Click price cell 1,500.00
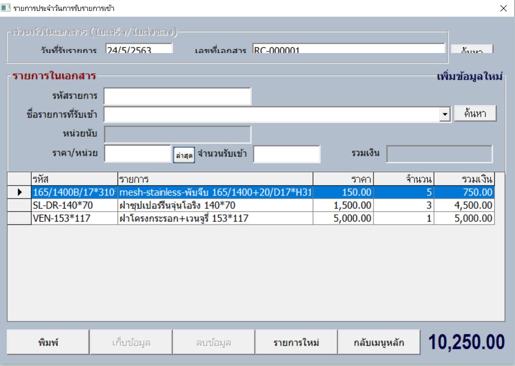Screen dimensions: 515x366 click(343, 205)
